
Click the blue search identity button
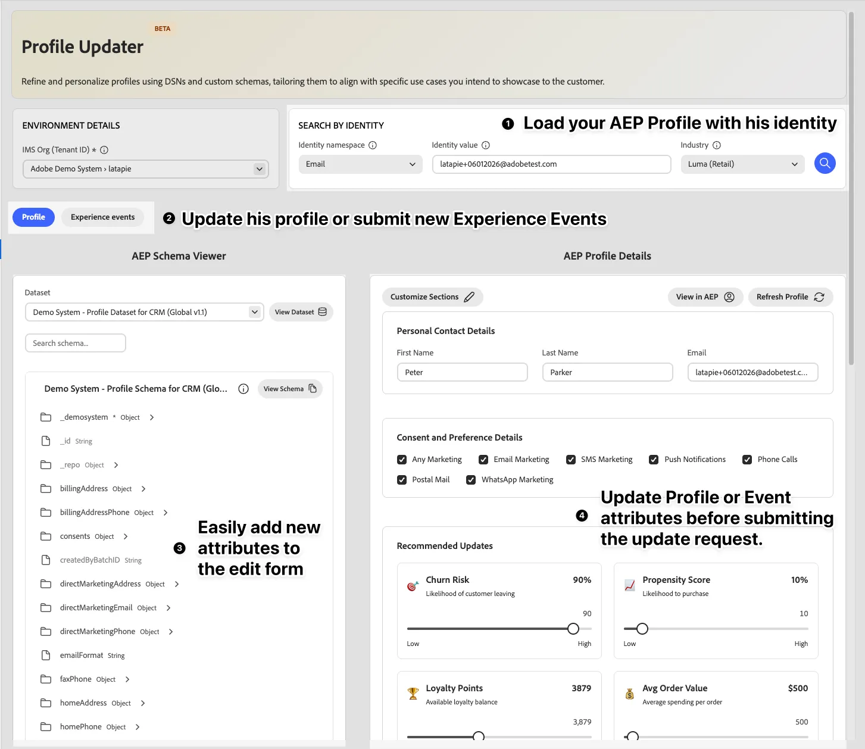825,163
